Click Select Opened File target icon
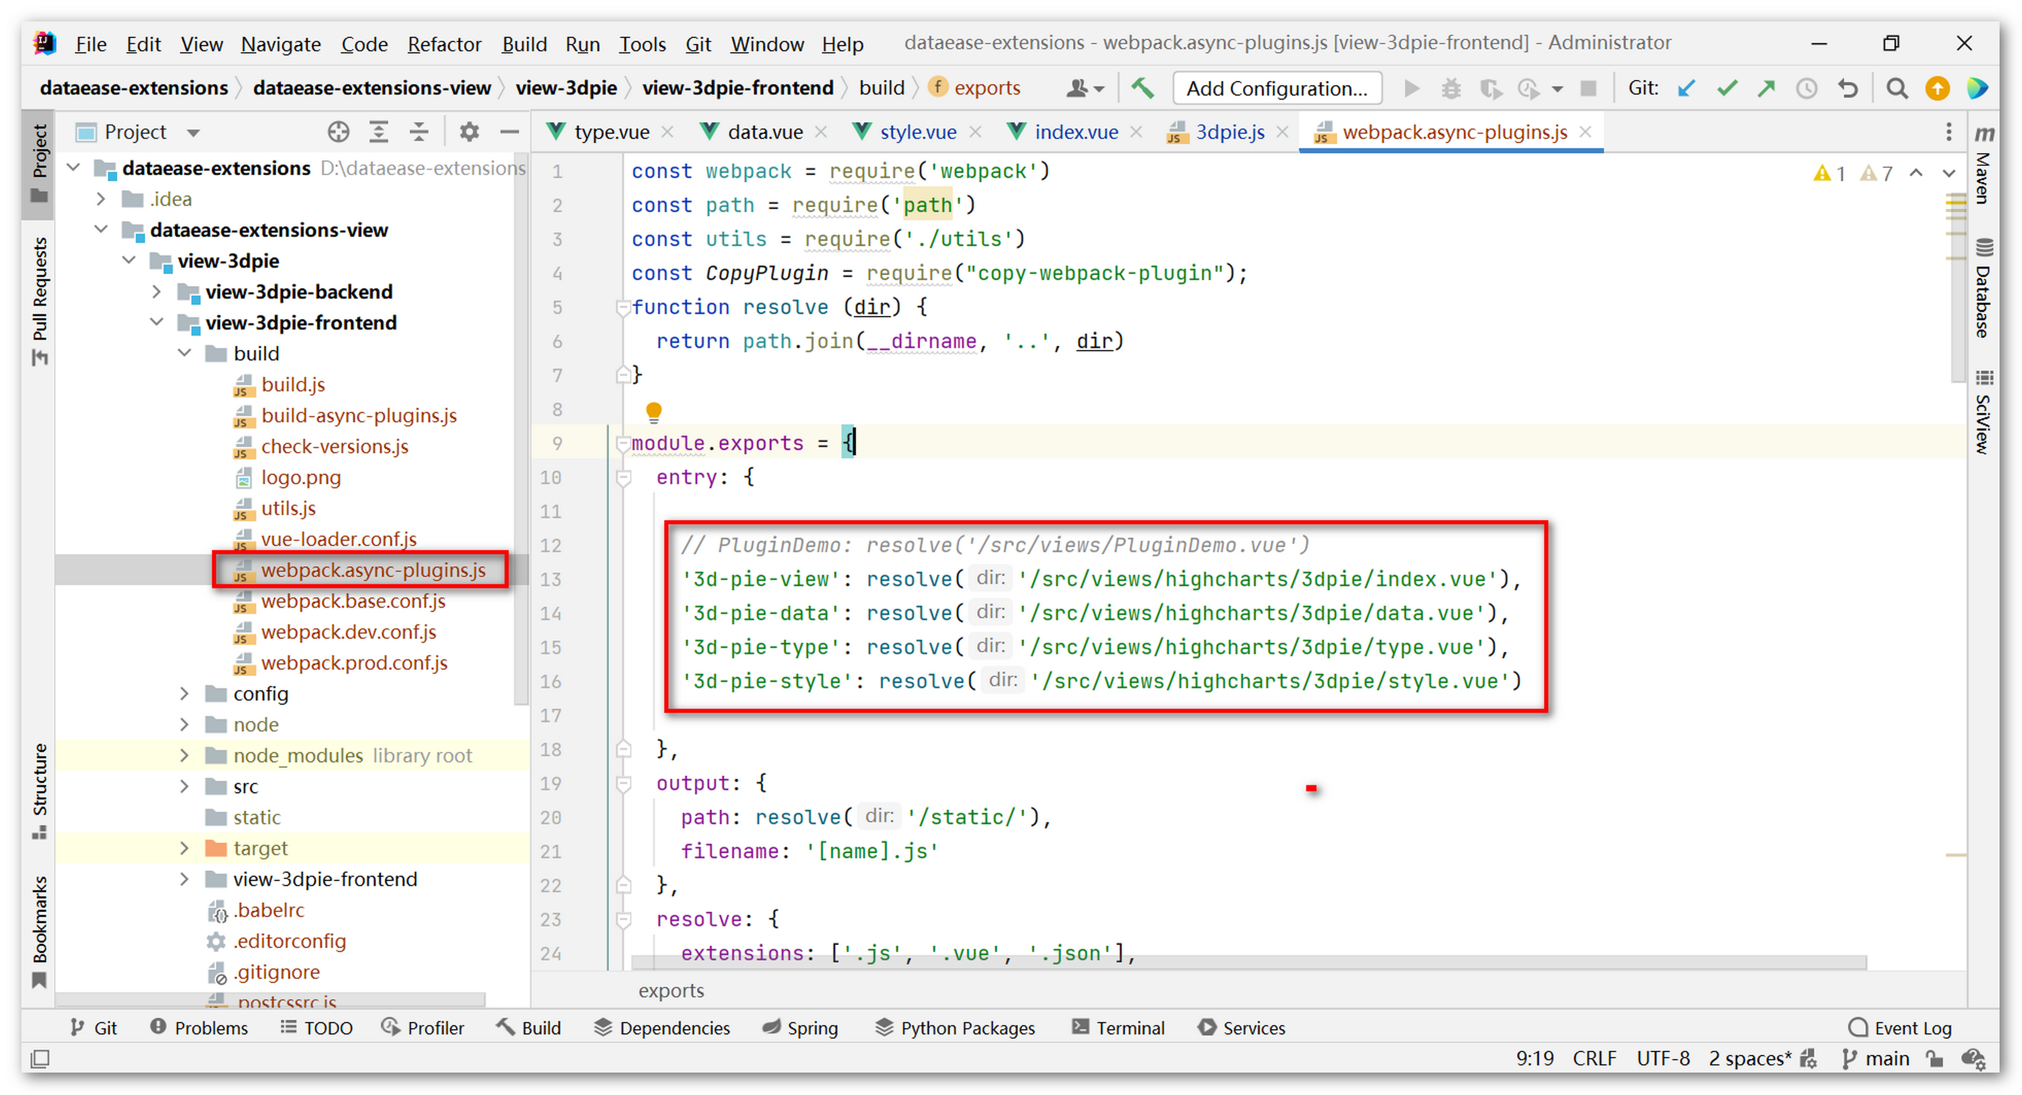 pyautogui.click(x=338, y=132)
